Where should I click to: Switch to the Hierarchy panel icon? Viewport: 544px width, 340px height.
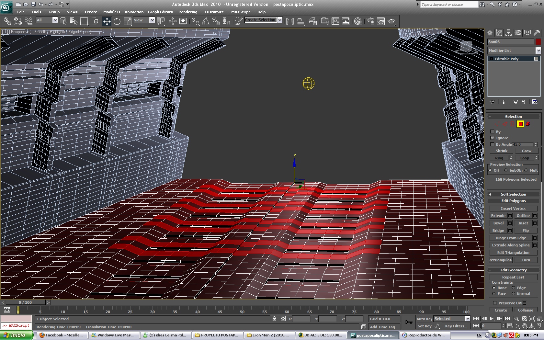[509, 33]
